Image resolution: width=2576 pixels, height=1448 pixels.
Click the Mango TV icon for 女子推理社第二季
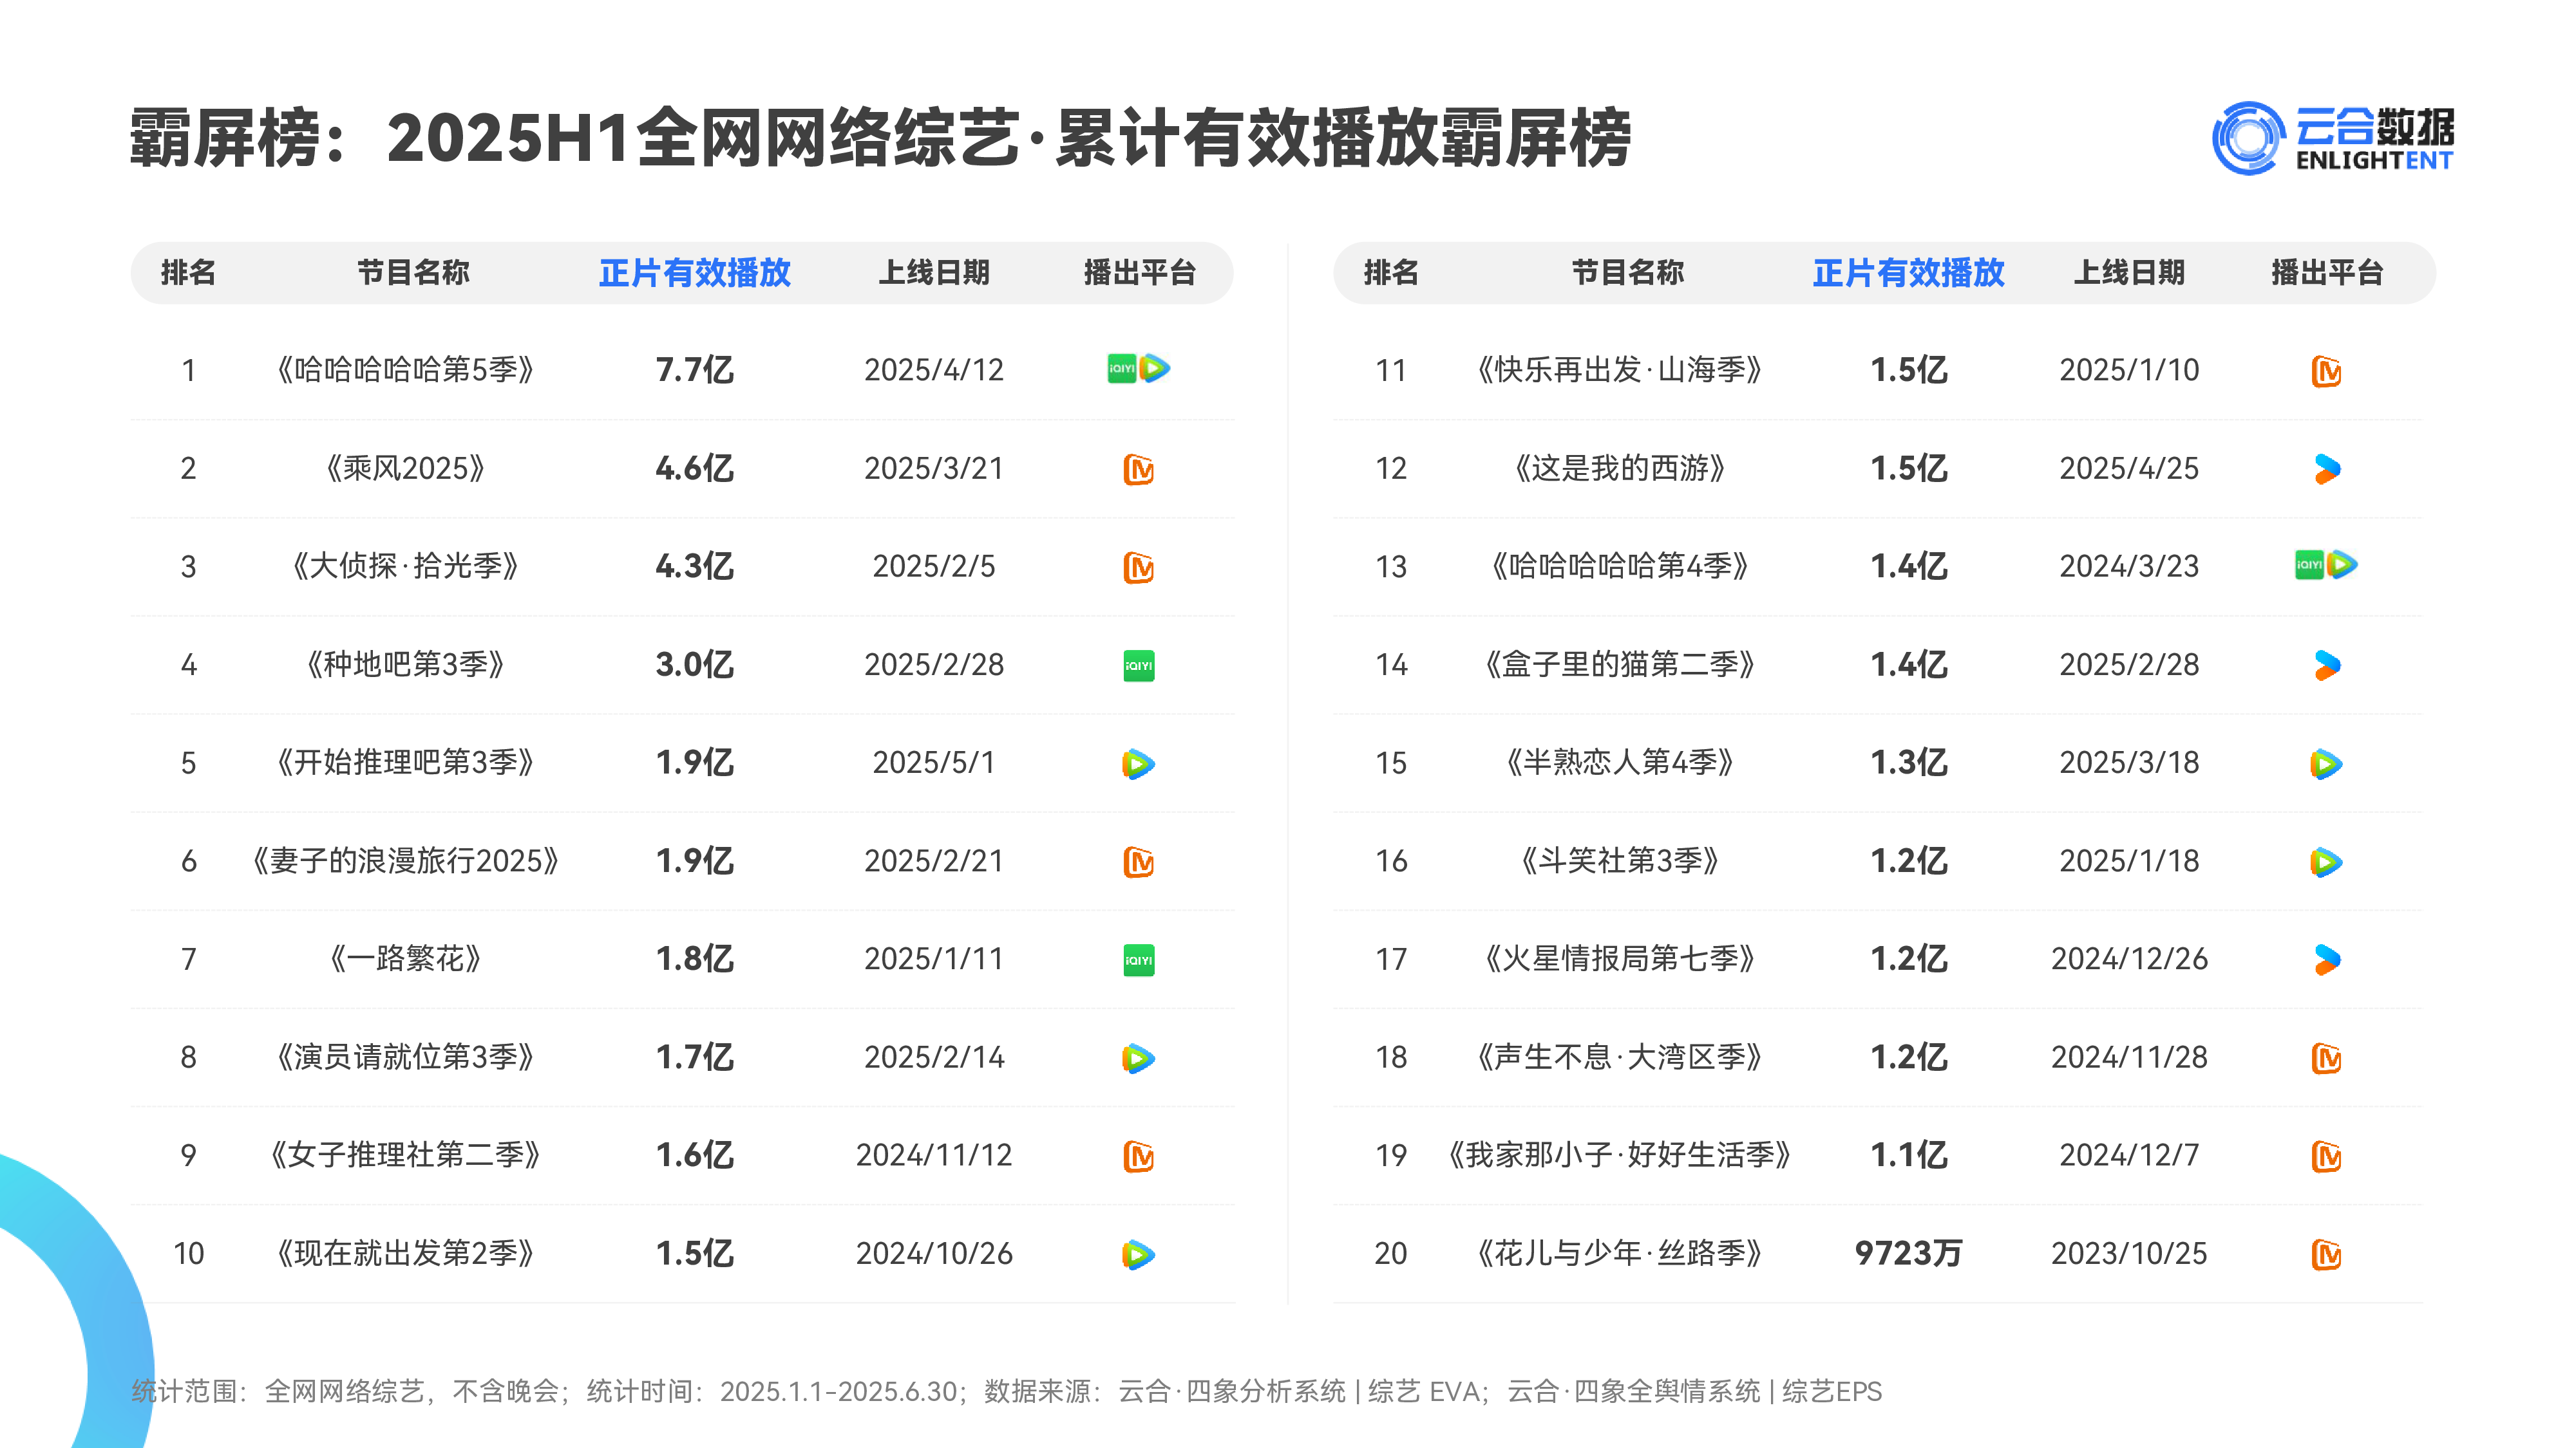pos(1138,1156)
